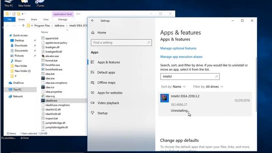Click the Up arrow in Explorer navigation

pos(23,25)
